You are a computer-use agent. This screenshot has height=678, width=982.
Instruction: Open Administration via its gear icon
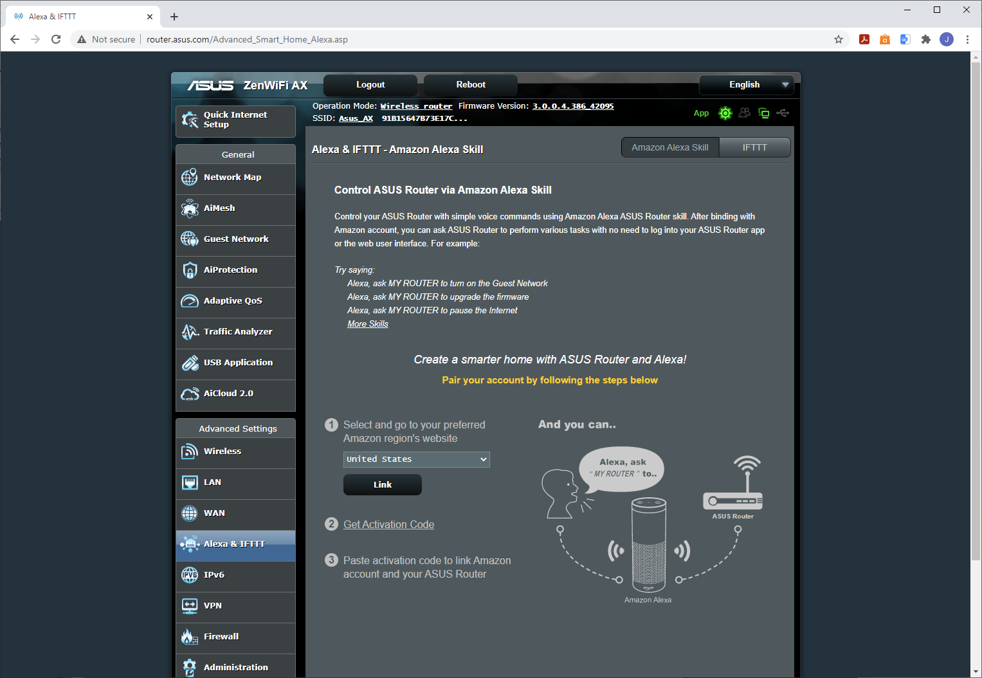pyautogui.click(x=190, y=667)
